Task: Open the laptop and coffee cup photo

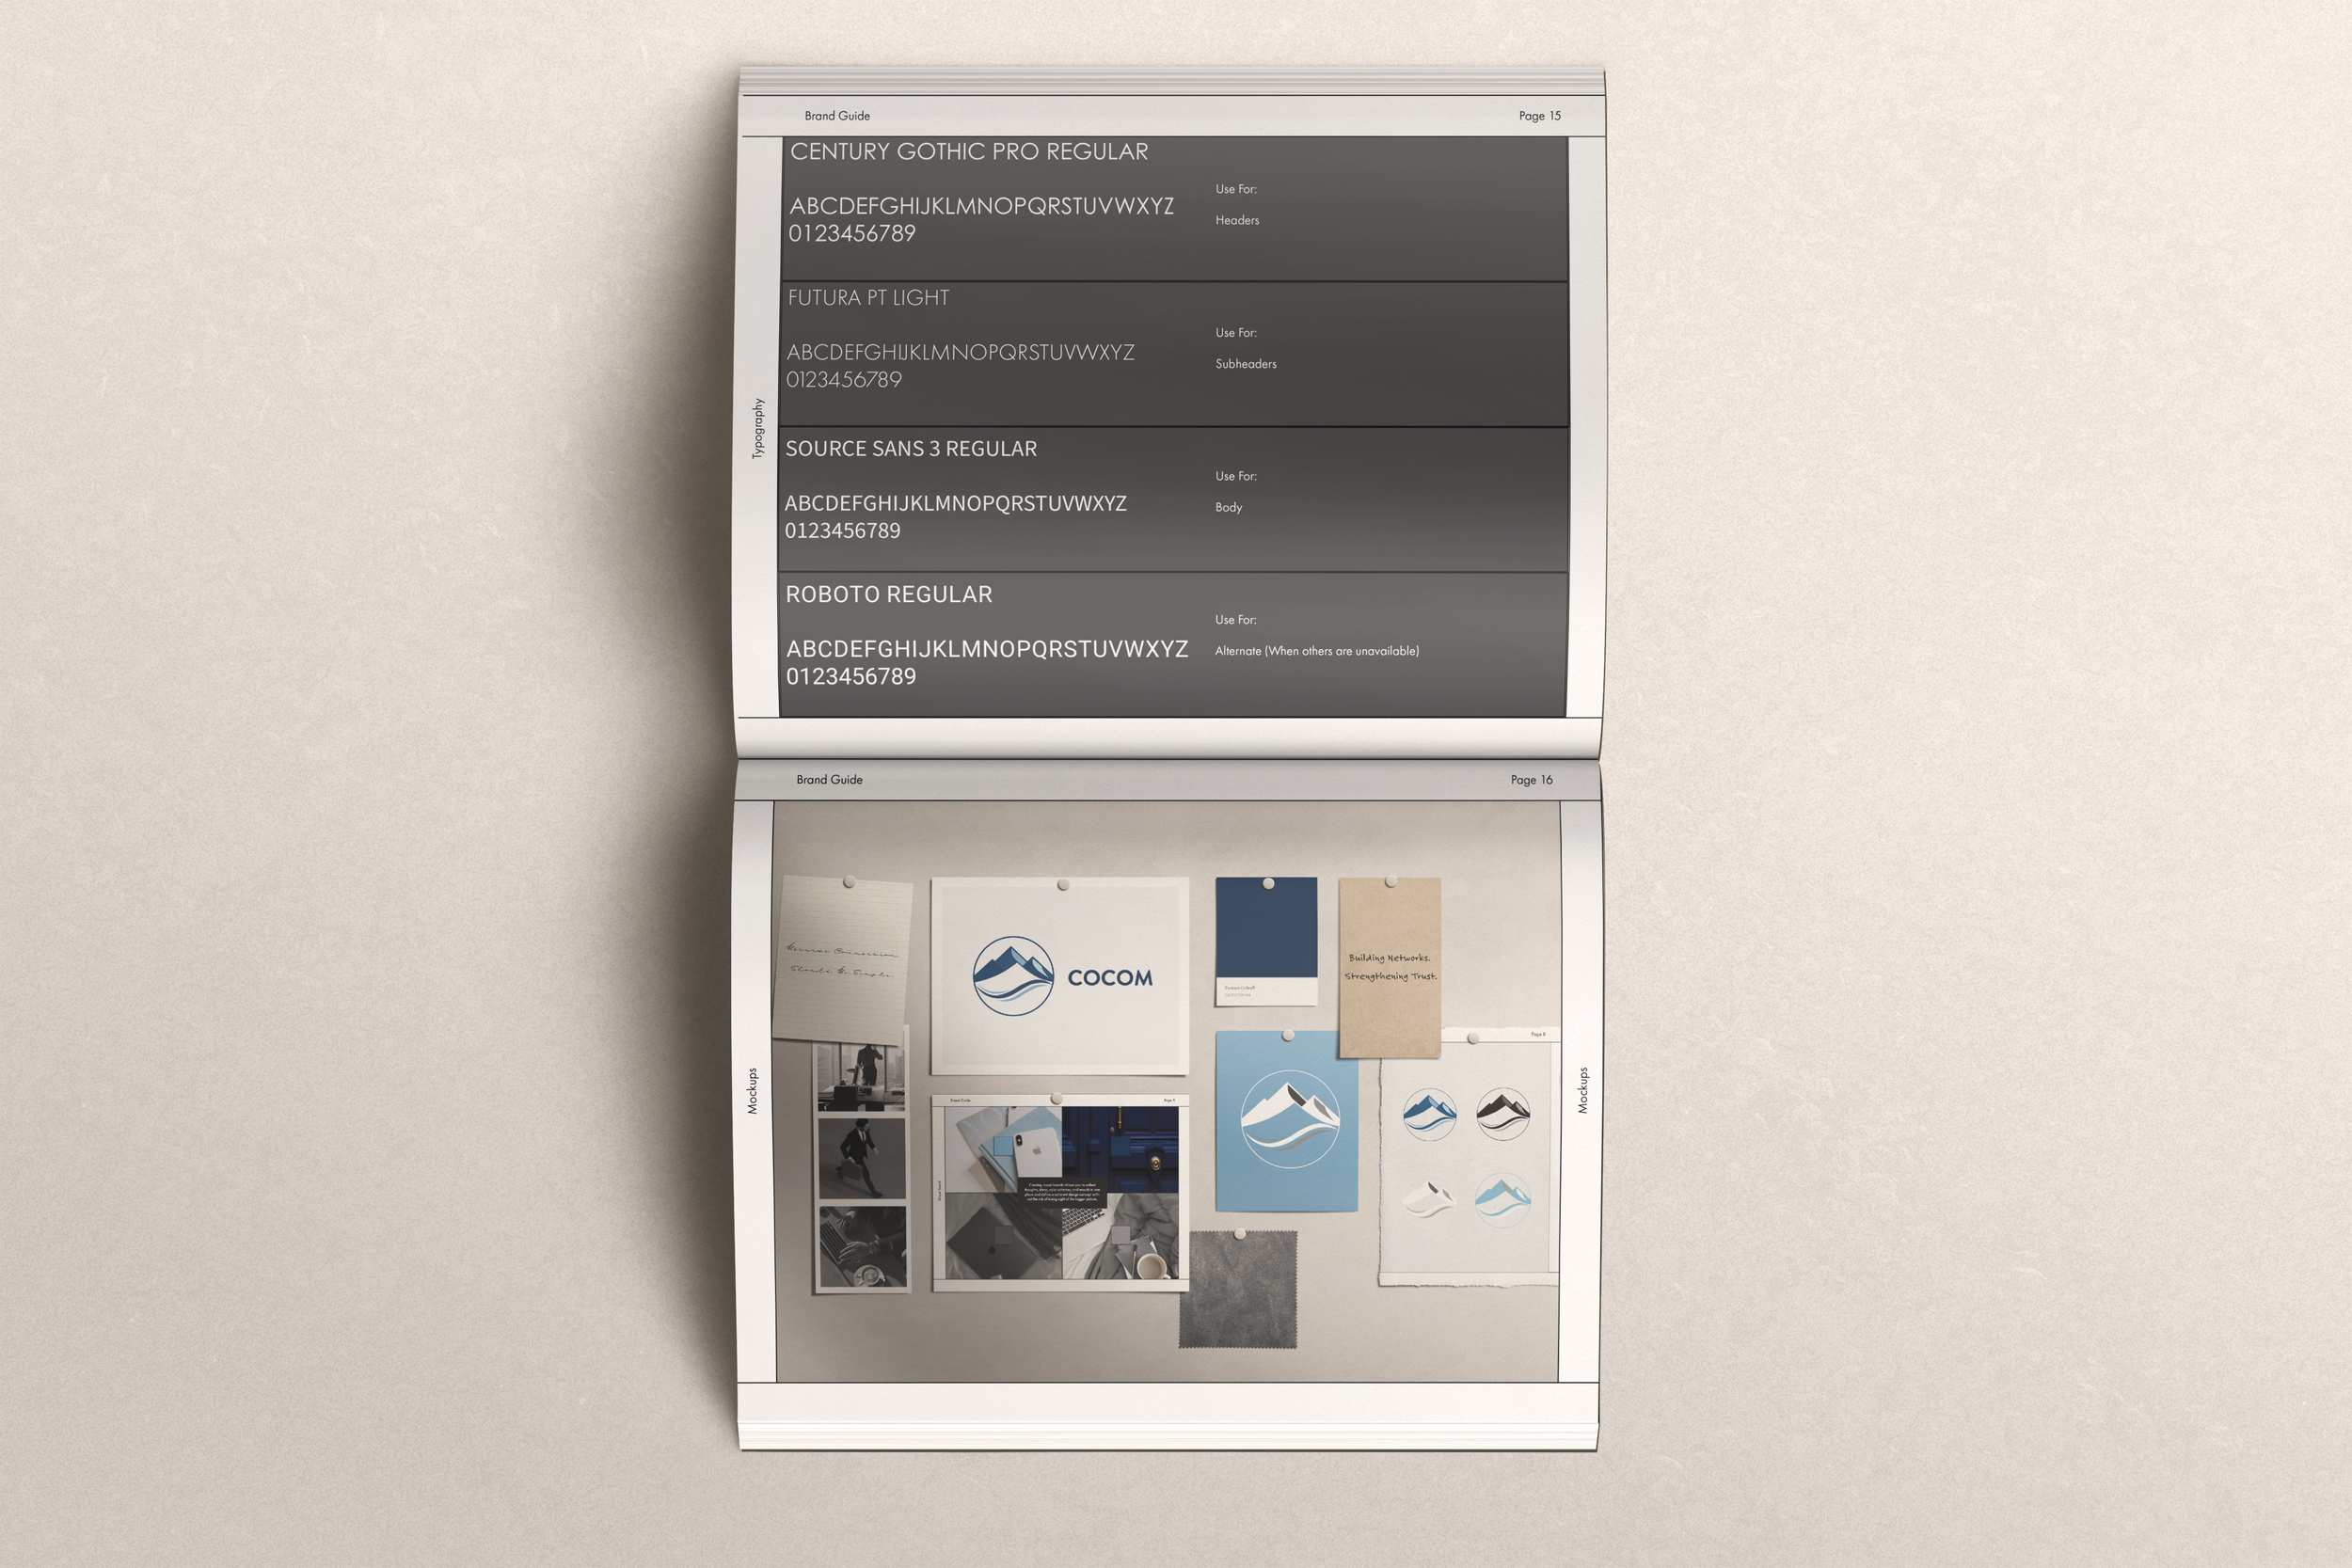Action: (862, 1248)
